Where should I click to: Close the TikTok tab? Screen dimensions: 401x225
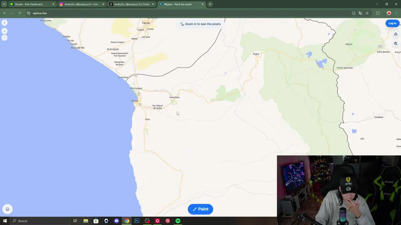[x=153, y=4]
